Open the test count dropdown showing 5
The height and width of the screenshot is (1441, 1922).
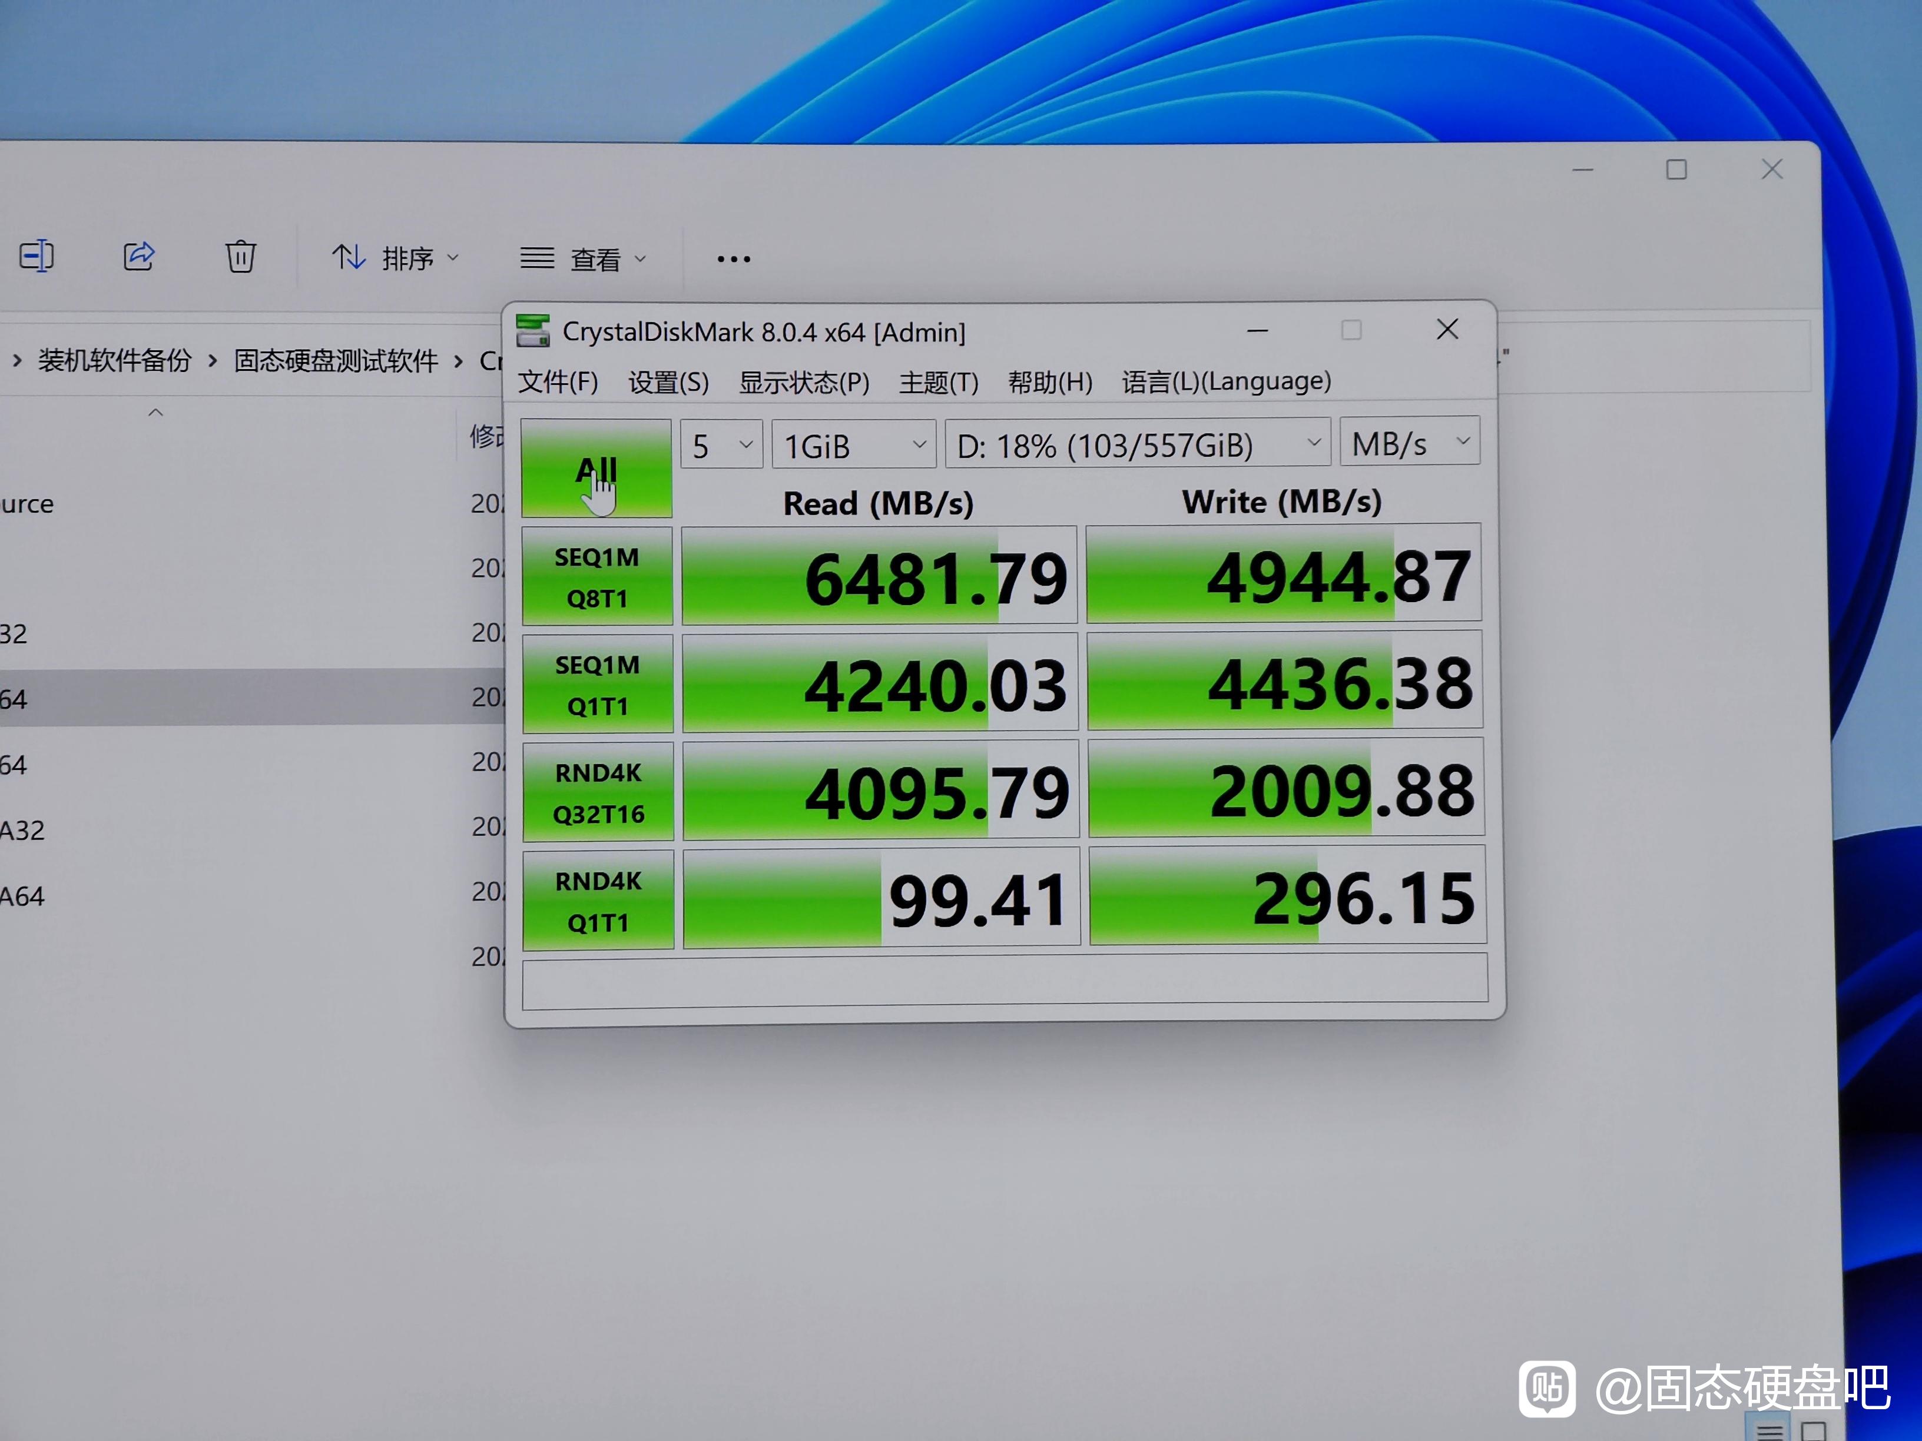[721, 445]
